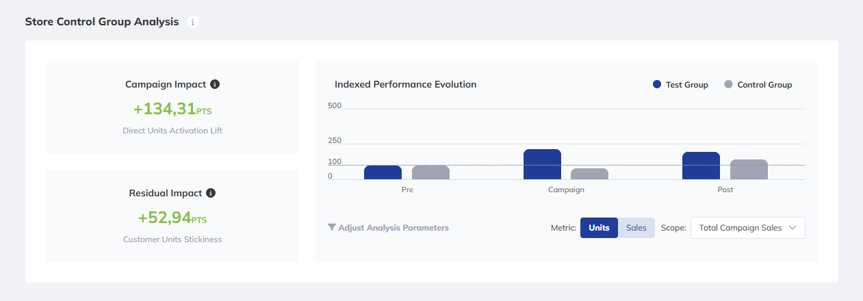Click the 250 y-axis value
Screen dimensions: 863x301
pos(335,140)
